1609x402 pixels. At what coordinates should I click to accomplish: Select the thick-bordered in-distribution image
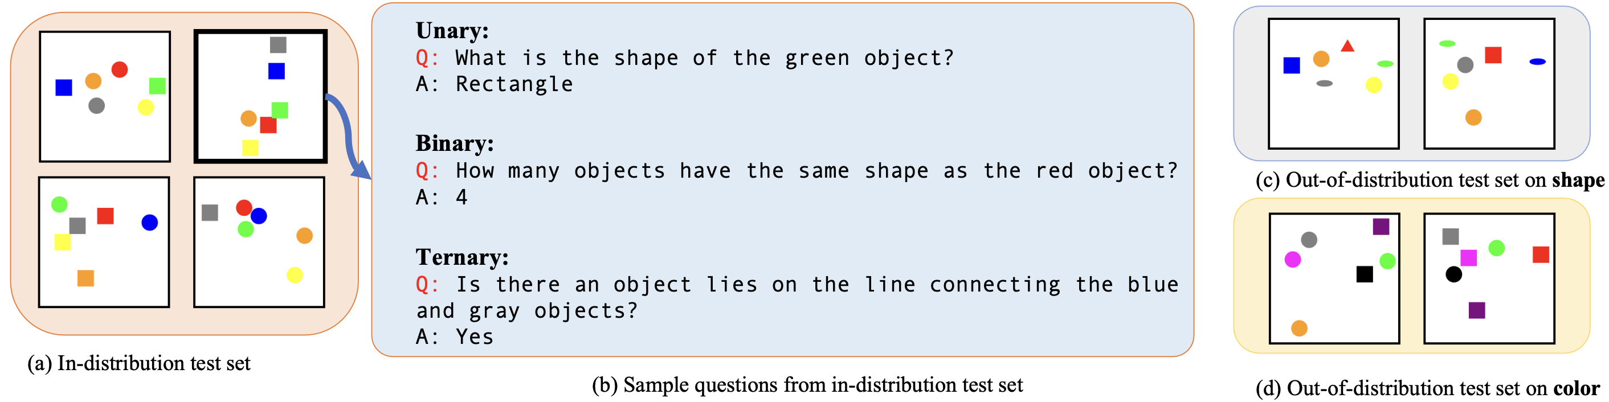[260, 97]
